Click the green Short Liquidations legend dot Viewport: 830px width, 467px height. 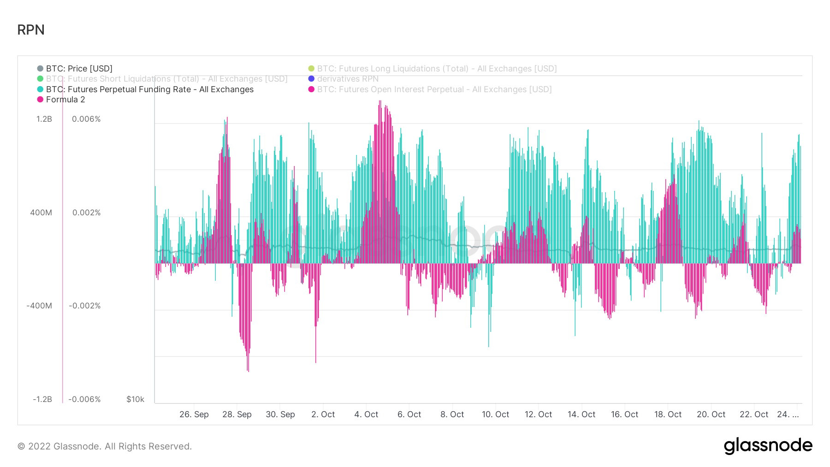click(x=40, y=79)
